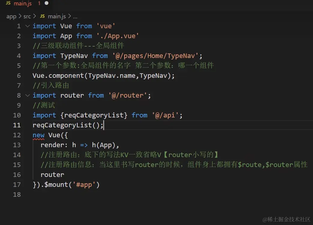313x225 pixels.
Task: Click './App.vue' import path on line 2
Action: (x=118, y=36)
